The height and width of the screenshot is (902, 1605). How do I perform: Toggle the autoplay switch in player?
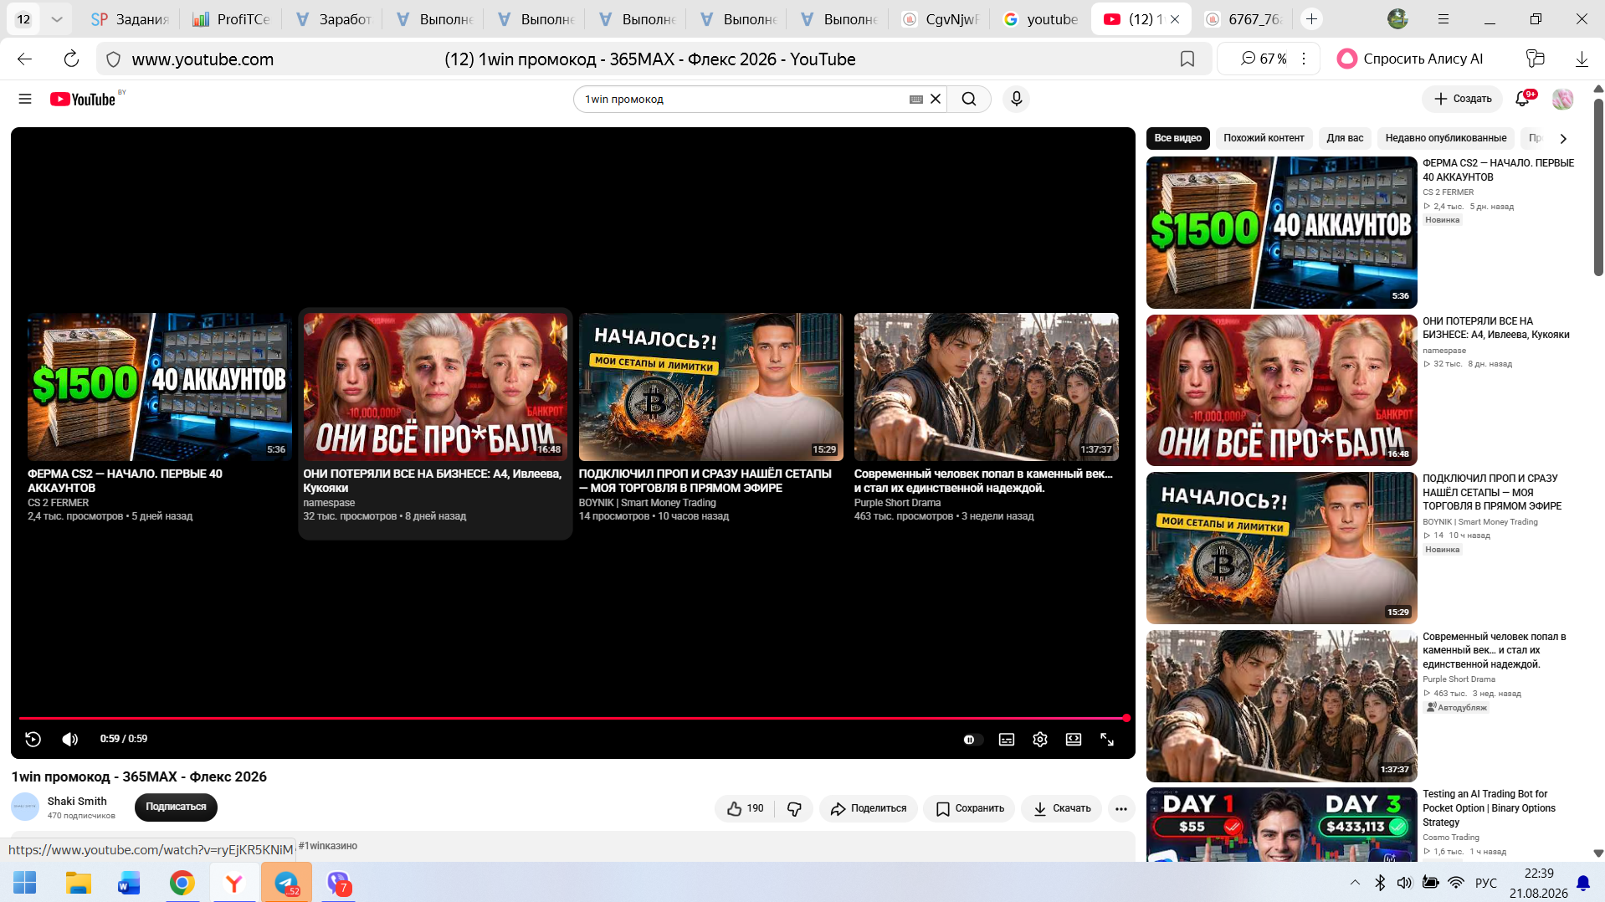[970, 740]
